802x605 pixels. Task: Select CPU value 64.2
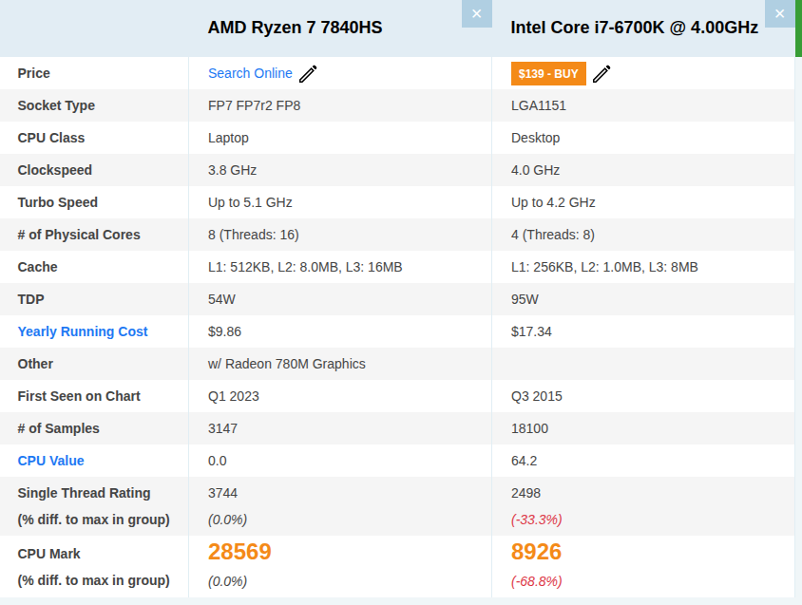[524, 461]
